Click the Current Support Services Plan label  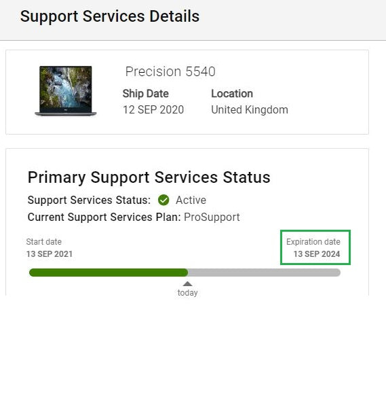pos(104,217)
